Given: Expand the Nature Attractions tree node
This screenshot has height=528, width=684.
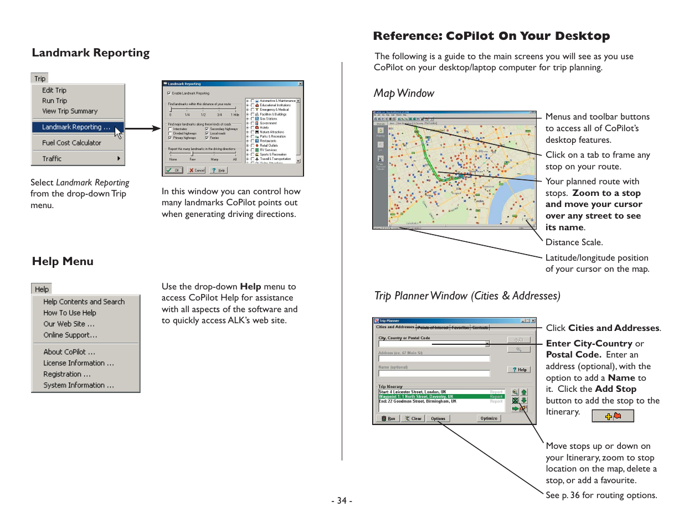Looking at the screenshot, I should pyautogui.click(x=248, y=132).
